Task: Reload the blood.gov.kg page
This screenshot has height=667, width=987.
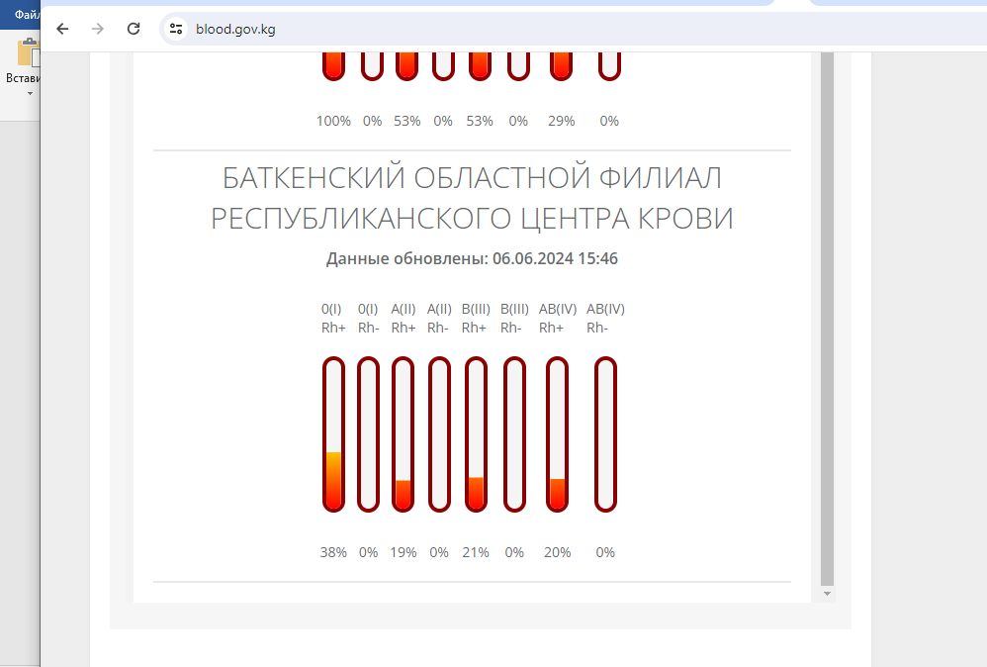Action: point(133,29)
